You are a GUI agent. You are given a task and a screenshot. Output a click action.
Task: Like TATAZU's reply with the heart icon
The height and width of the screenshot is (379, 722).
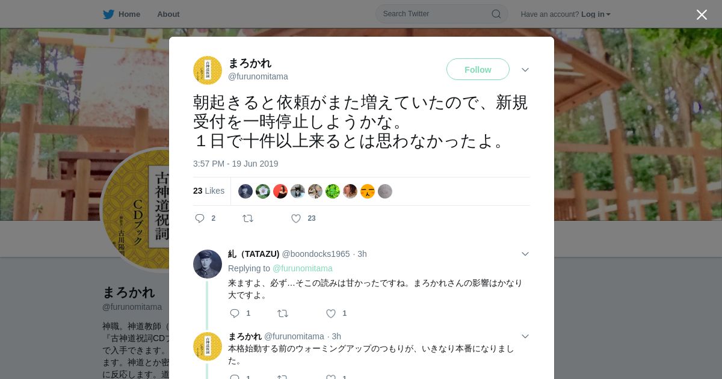coord(331,313)
